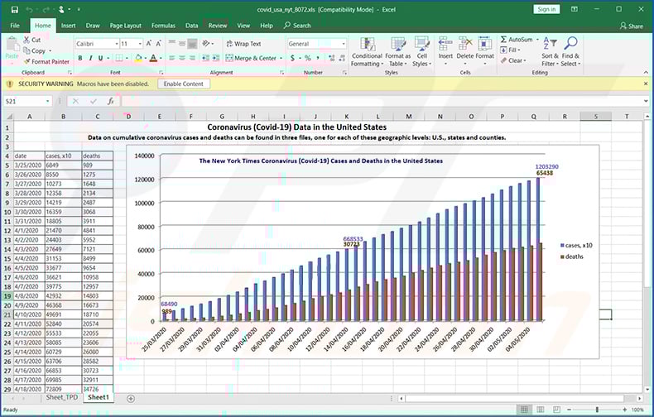
Task: Open the Fill Color bucket swatch
Action: 138,58
